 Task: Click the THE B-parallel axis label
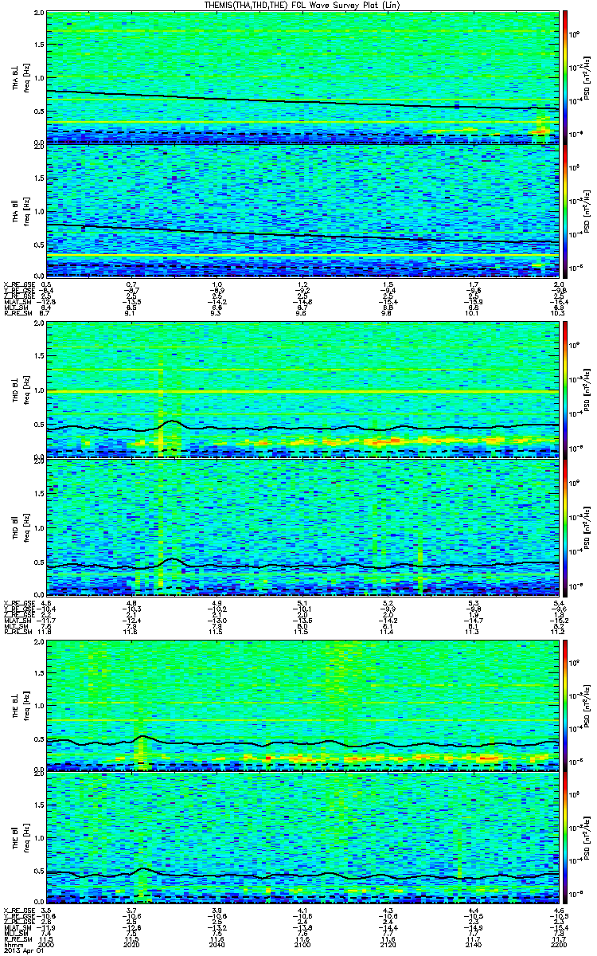15,838
